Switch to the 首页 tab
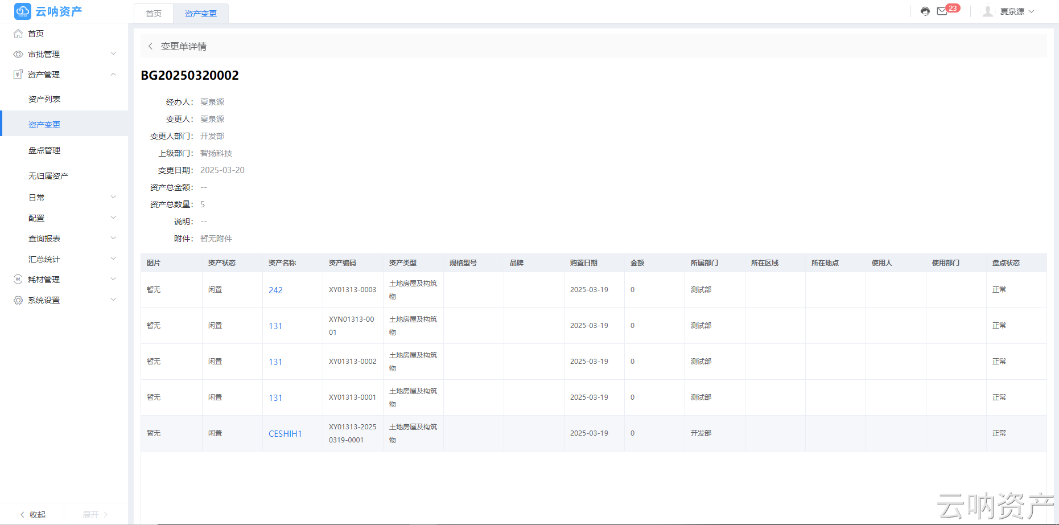The width and height of the screenshot is (1059, 525). 154,14
